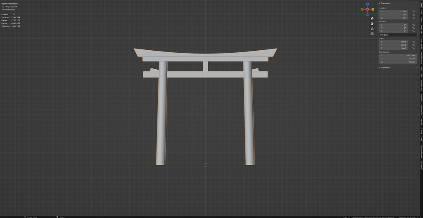
Task: Expand the Properties panel
Action: coord(379,68)
